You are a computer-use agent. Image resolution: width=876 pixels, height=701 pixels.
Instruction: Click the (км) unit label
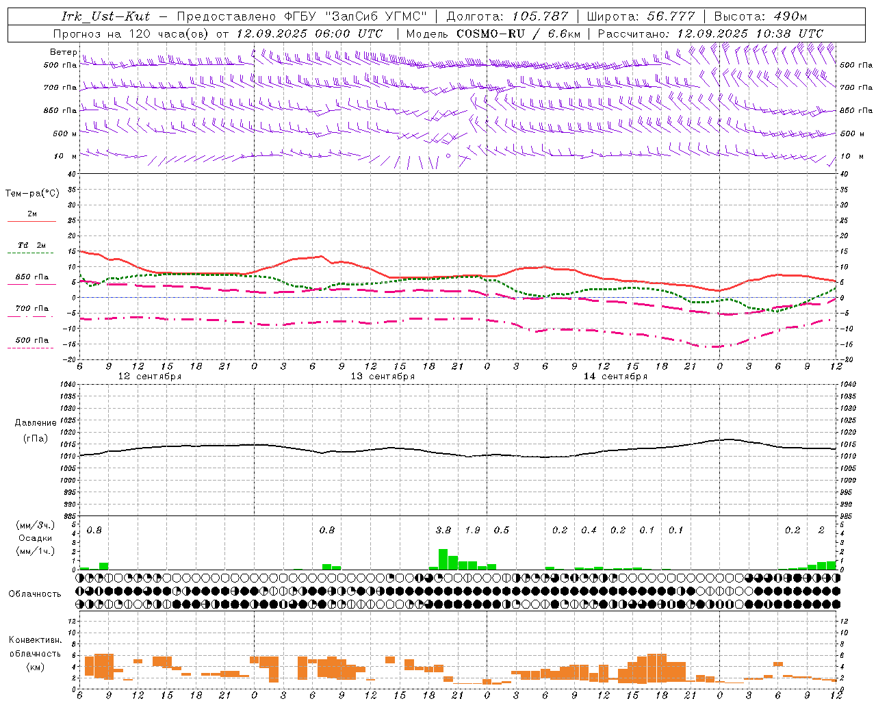pos(36,667)
